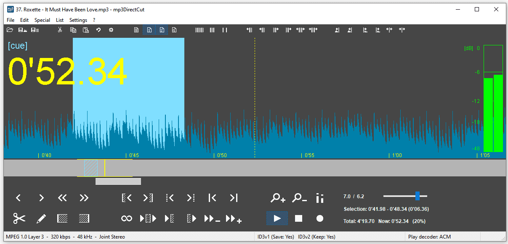Viewport: 508px width, 244px height.
Task: Open the Edit menu
Action: [24, 20]
